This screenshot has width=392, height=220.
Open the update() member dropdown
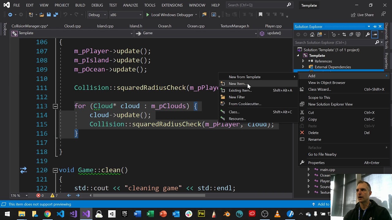pyautogui.click(x=275, y=33)
